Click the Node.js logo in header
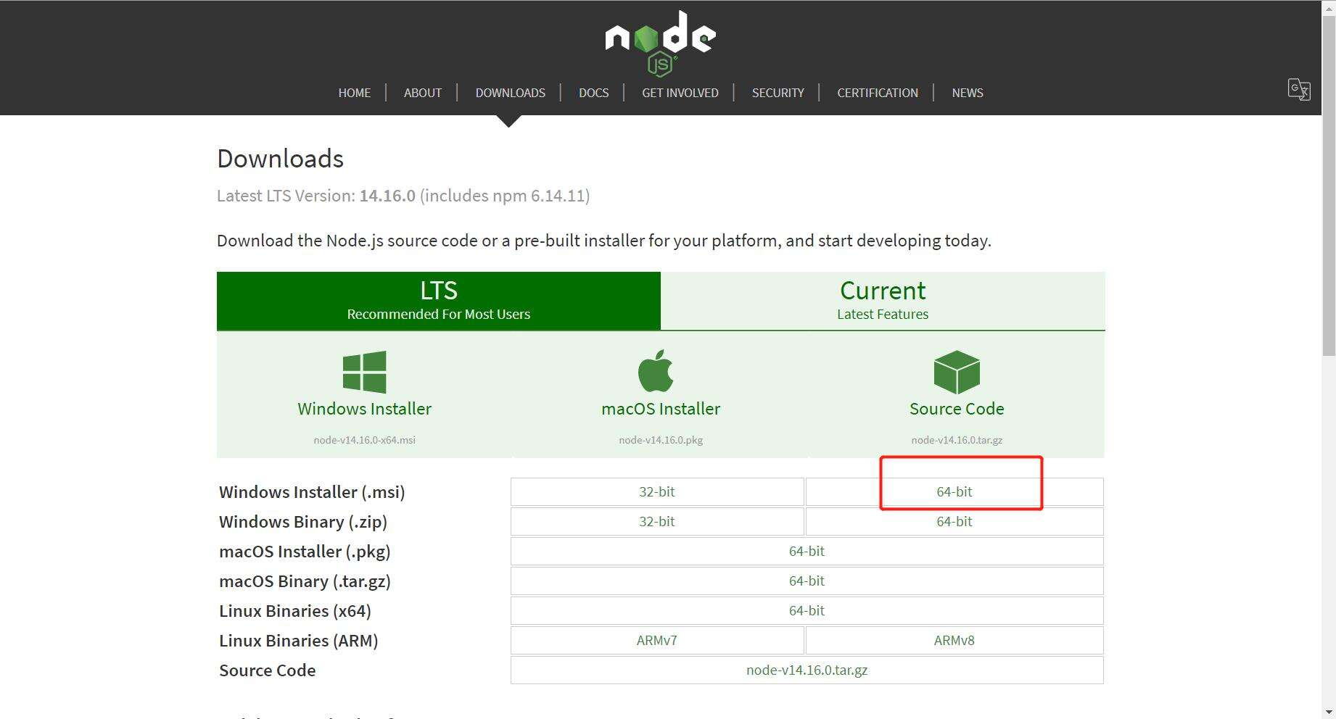The height and width of the screenshot is (719, 1336). [660, 43]
